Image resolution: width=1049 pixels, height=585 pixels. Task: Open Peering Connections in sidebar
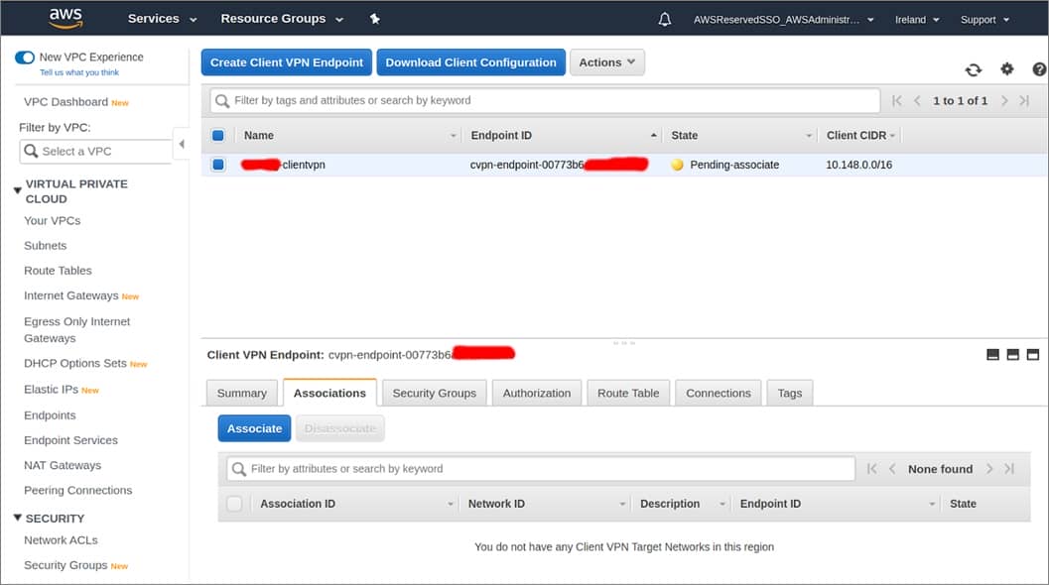pos(77,490)
